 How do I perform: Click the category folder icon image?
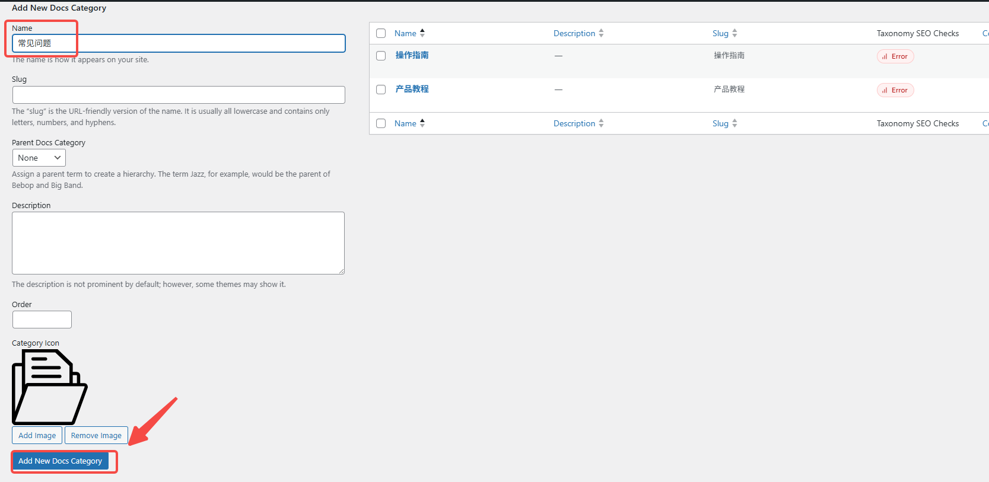50,387
